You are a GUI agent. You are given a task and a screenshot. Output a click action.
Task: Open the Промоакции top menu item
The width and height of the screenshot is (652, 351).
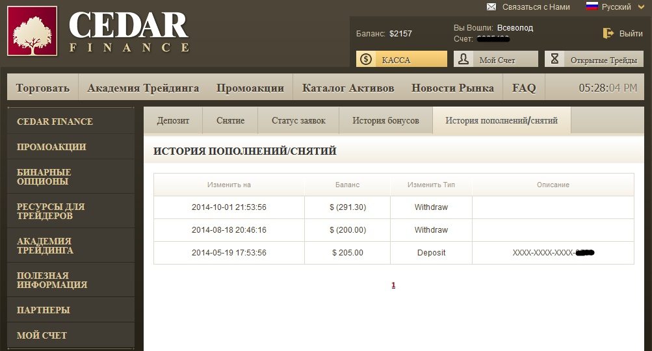[250, 88]
